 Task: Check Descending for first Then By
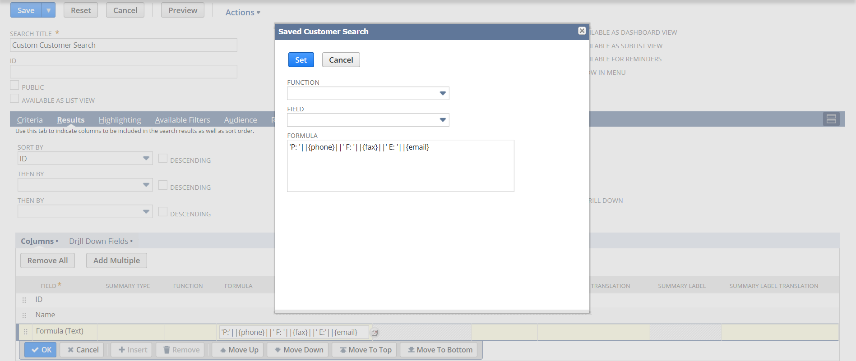[163, 185]
